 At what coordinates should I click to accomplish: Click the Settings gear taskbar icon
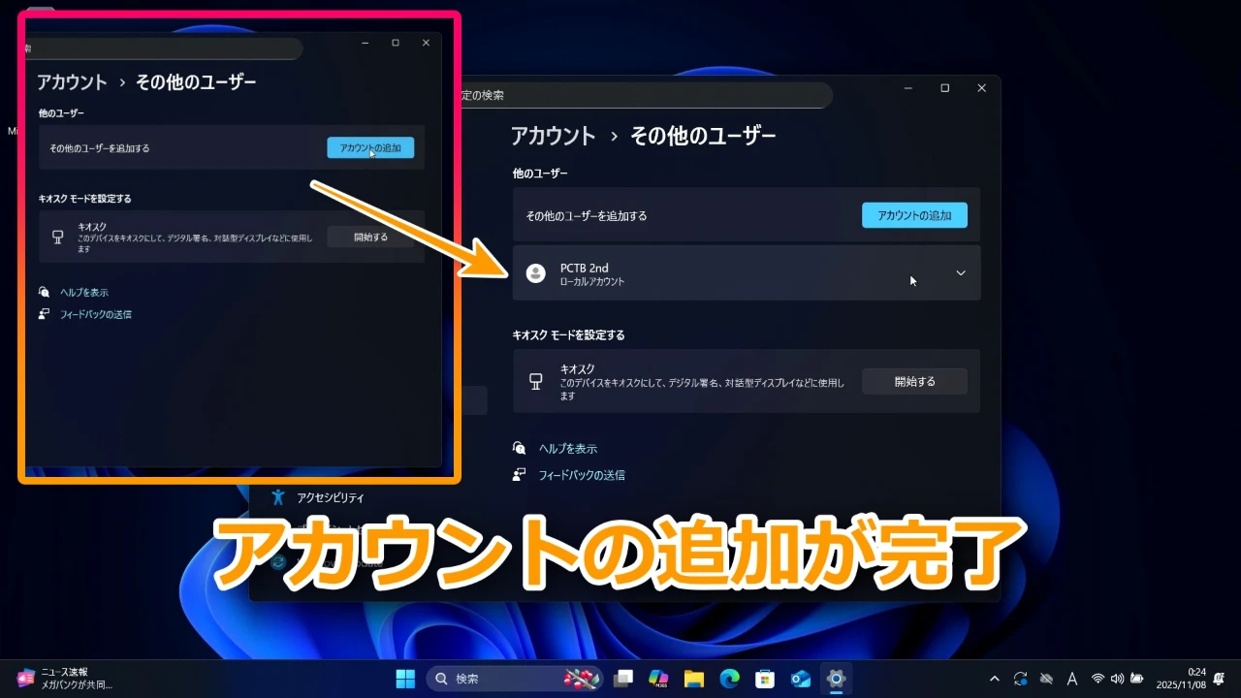836,679
